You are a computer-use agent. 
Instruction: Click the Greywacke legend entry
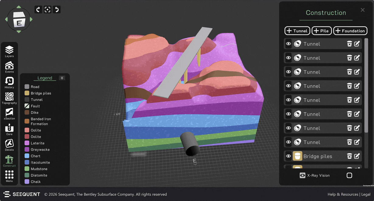(37, 150)
